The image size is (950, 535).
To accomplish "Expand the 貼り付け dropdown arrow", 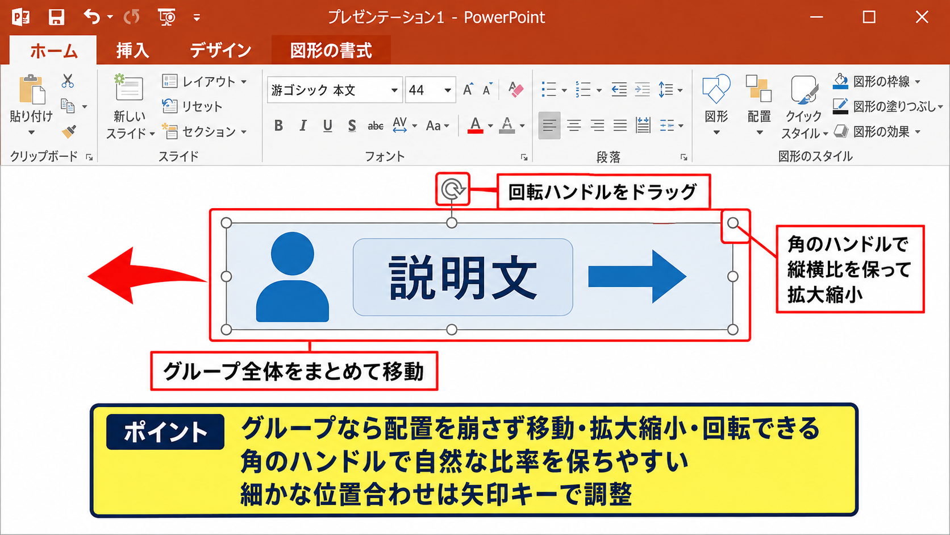I will (31, 132).
